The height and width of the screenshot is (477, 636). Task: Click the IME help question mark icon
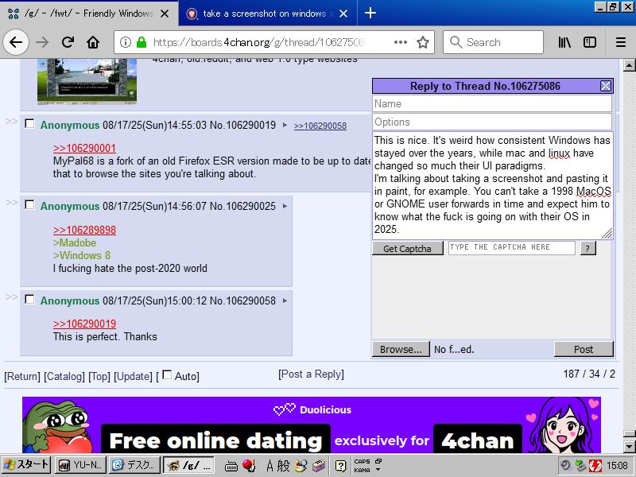(341, 466)
